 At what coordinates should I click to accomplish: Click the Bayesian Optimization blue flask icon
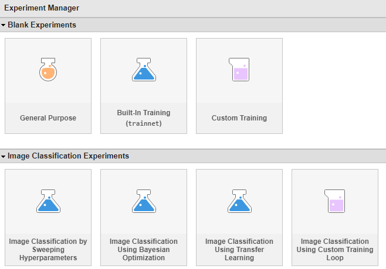click(x=144, y=201)
